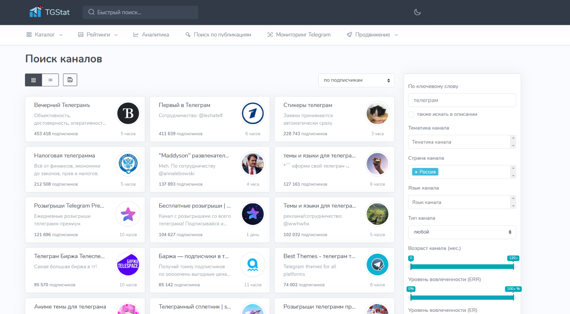The image size is (570, 314).
Task: Open Тематика канала selector
Action: tap(459, 142)
